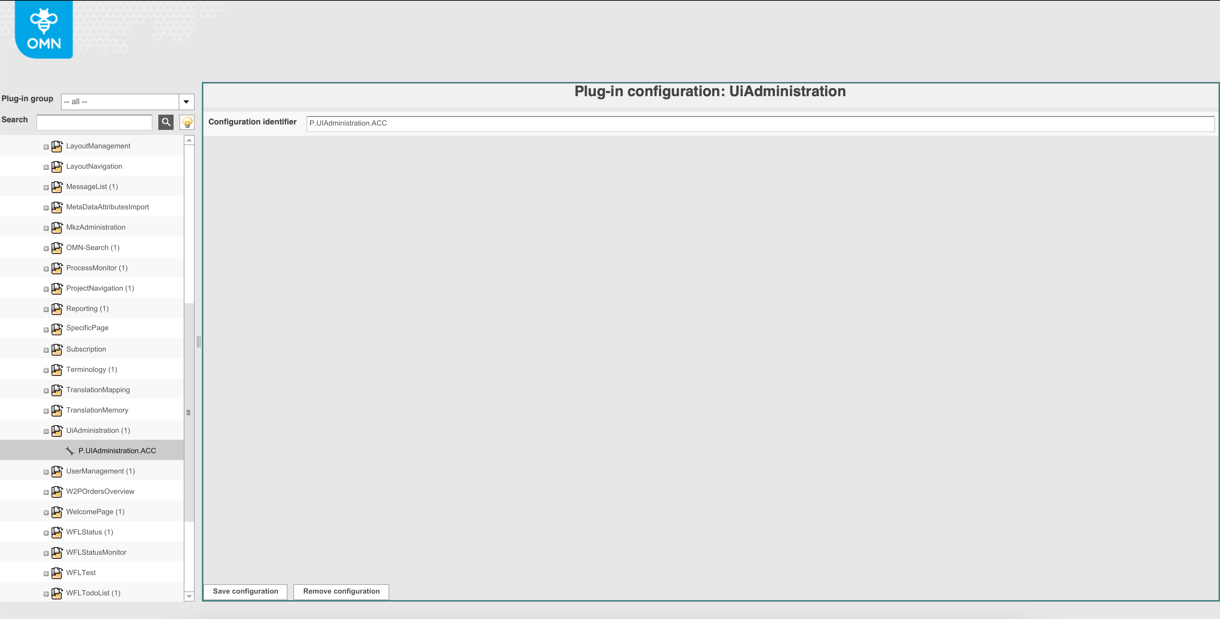Select the WFLTodoList tree item
1220x619 pixels.
pyautogui.click(x=93, y=593)
